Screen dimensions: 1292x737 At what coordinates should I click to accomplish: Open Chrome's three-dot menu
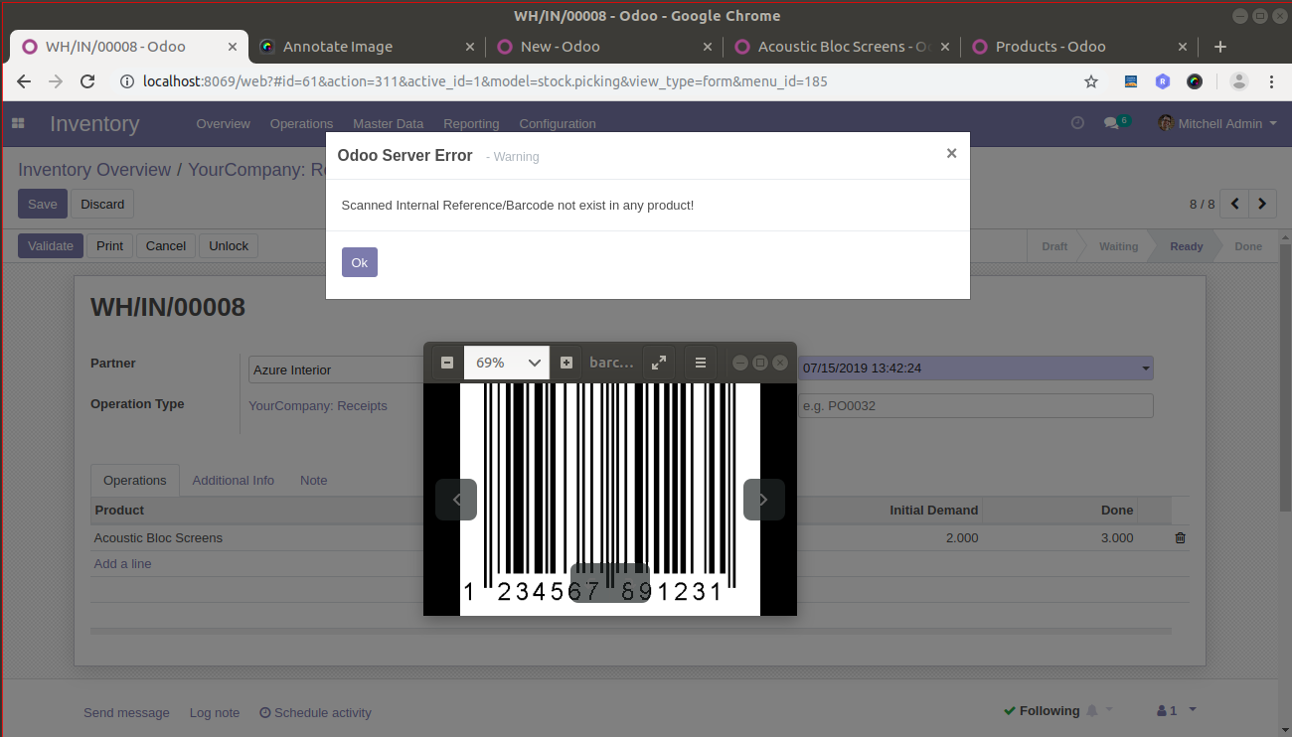point(1271,81)
